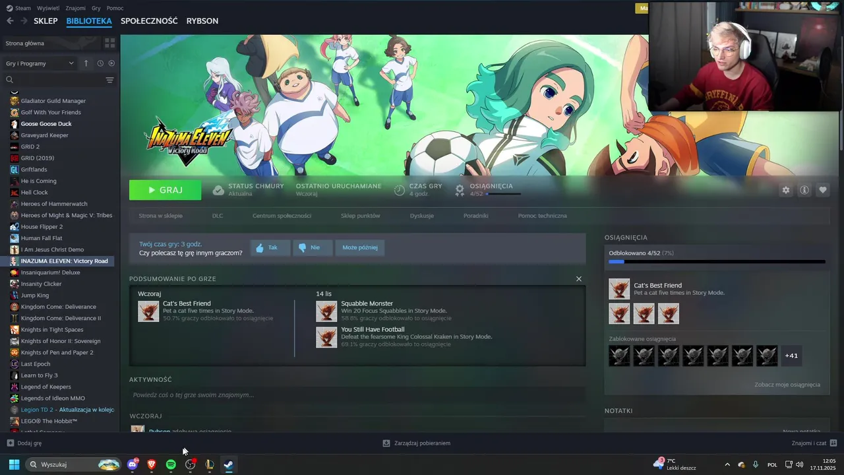Click the activity text field Powiedz coś

pyautogui.click(x=357, y=395)
